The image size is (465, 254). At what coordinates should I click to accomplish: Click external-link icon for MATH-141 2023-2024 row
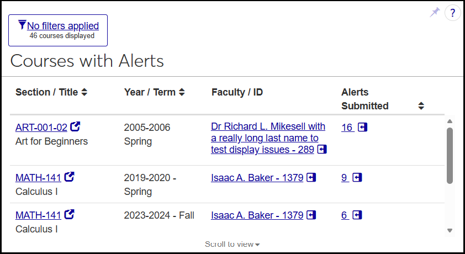pyautogui.click(x=69, y=214)
